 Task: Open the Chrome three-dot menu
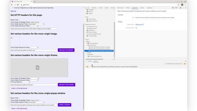tap(185, 5)
